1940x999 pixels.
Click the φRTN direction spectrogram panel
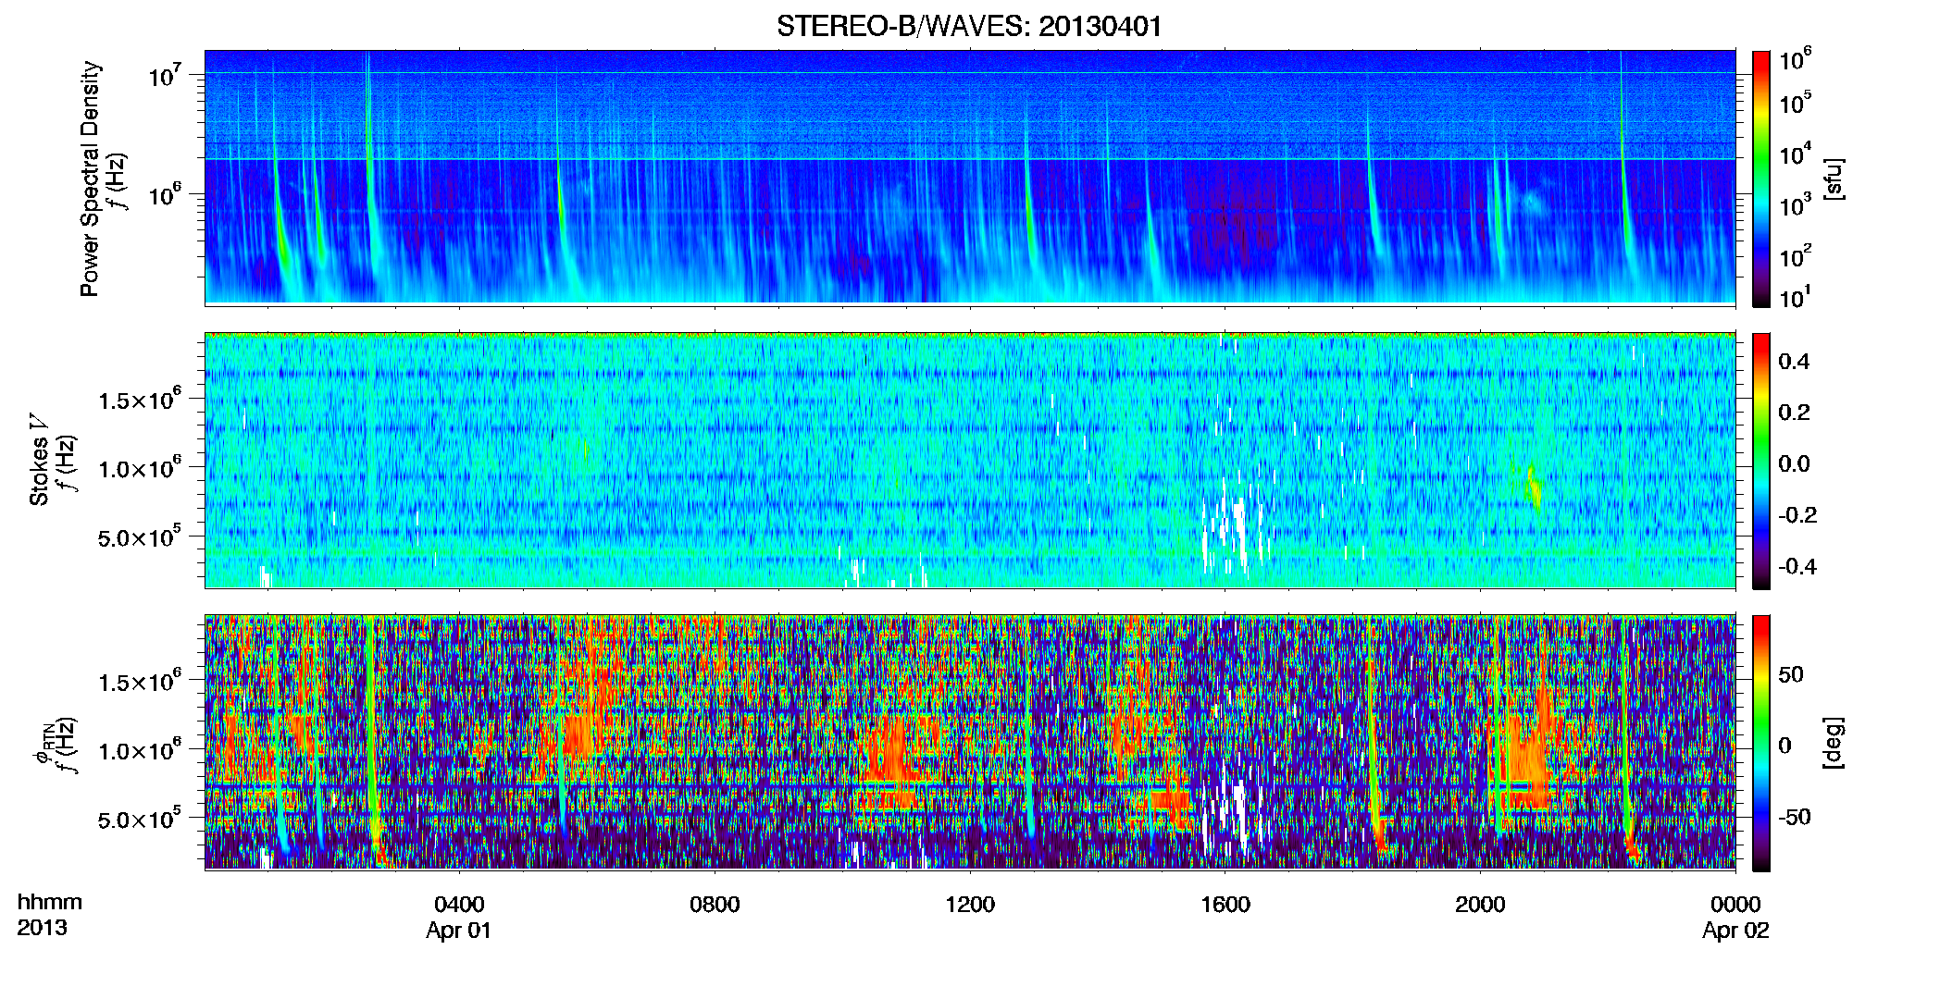pos(970,743)
